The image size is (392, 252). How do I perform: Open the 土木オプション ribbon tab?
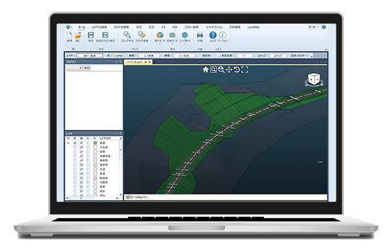click(x=214, y=27)
